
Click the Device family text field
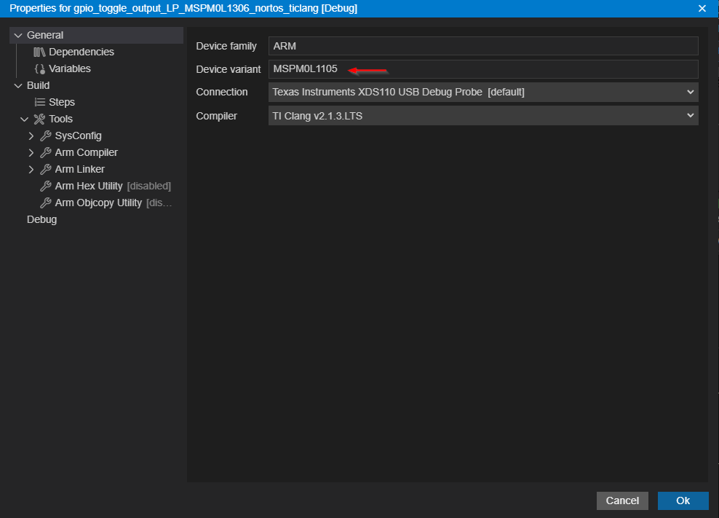(x=482, y=46)
